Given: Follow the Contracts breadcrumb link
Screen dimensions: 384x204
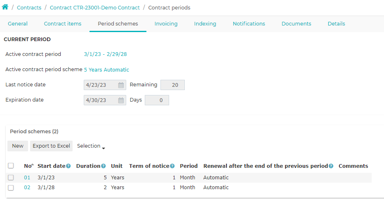Looking at the screenshot, I should click(29, 7).
